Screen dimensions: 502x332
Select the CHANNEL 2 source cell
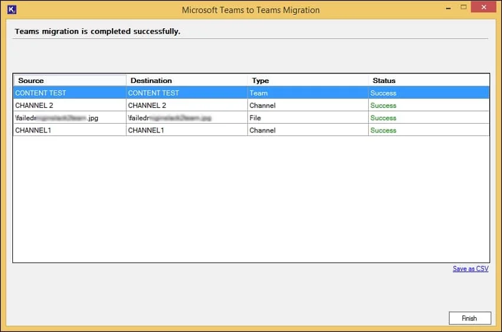[x=70, y=105]
